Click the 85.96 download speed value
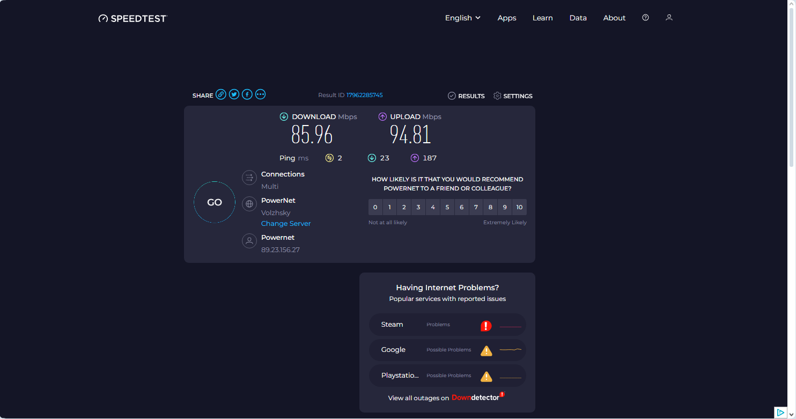The image size is (796, 419). [312, 135]
